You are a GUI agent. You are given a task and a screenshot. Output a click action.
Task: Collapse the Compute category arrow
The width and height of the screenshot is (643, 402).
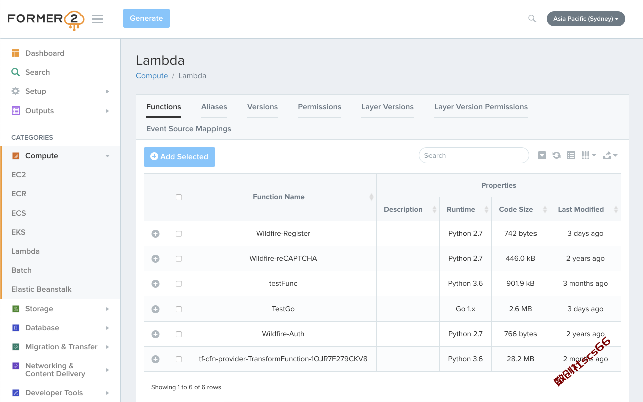click(x=107, y=156)
